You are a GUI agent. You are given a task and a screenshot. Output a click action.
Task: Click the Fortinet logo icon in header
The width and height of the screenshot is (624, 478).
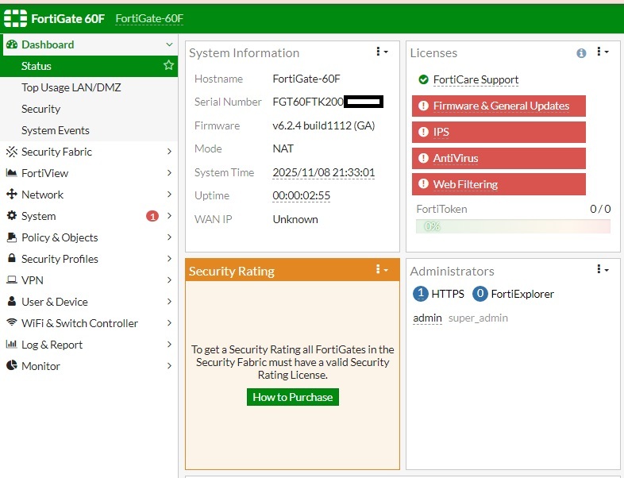coord(16,18)
